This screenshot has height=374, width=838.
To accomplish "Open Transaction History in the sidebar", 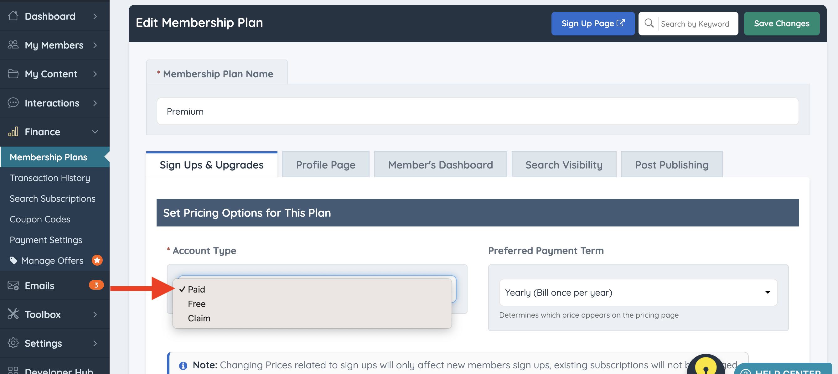I will 50,178.
